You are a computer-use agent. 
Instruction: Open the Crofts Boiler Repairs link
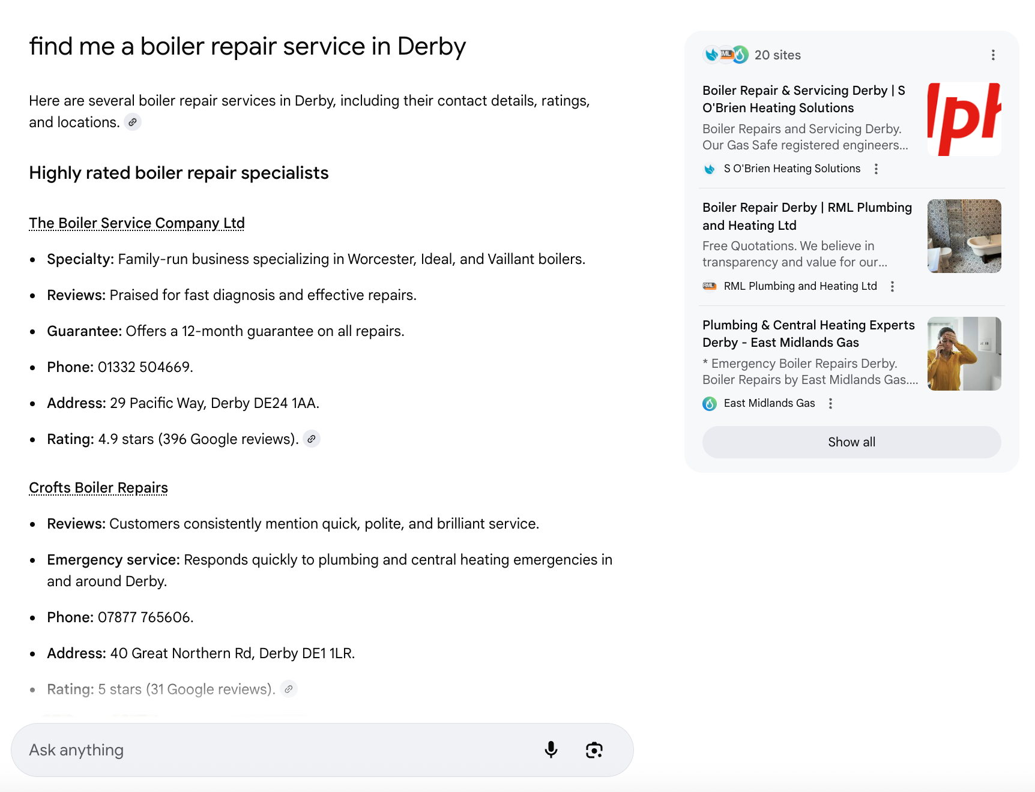(98, 488)
